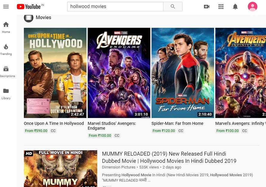This screenshot has height=187, width=266.
Task: Click the 3:01:10 duration label
Action: click(141, 114)
